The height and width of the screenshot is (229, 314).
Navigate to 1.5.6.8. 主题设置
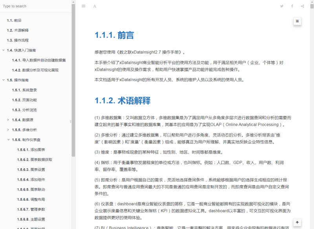coord(31,220)
